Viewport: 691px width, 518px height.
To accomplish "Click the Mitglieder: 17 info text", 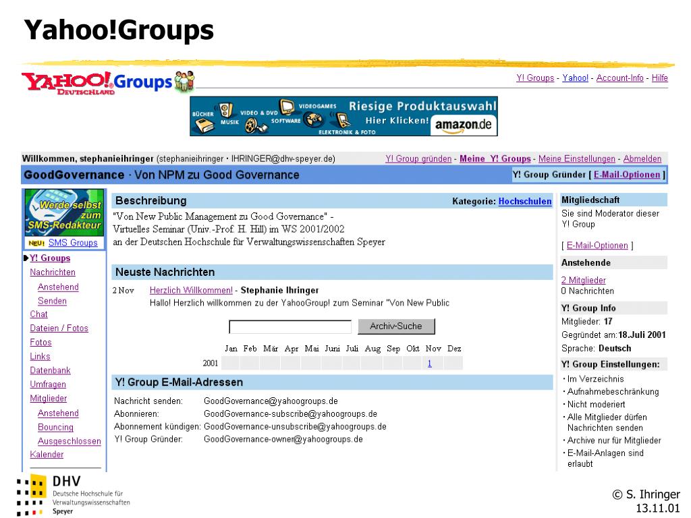I will (586, 322).
